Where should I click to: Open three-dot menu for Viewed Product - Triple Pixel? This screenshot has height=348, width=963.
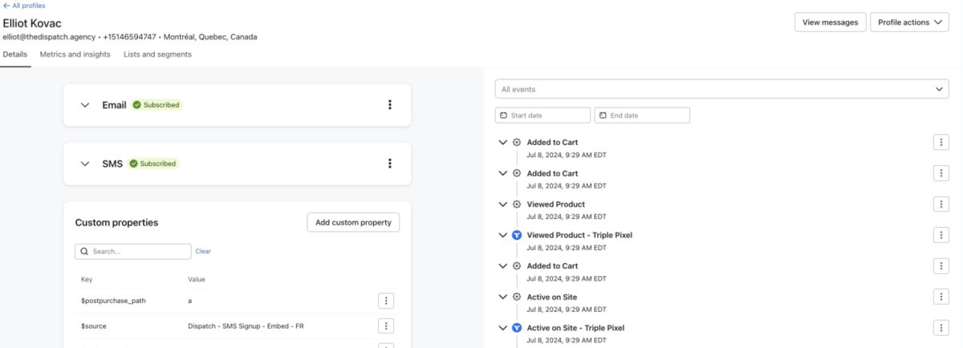pyautogui.click(x=941, y=235)
